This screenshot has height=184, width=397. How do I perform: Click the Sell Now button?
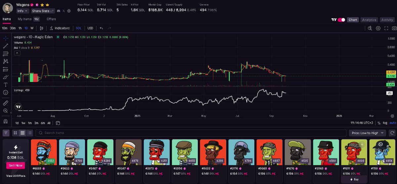[16, 165]
